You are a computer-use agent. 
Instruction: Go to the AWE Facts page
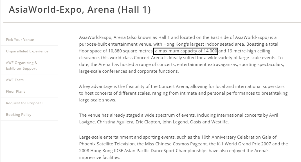(15, 80)
